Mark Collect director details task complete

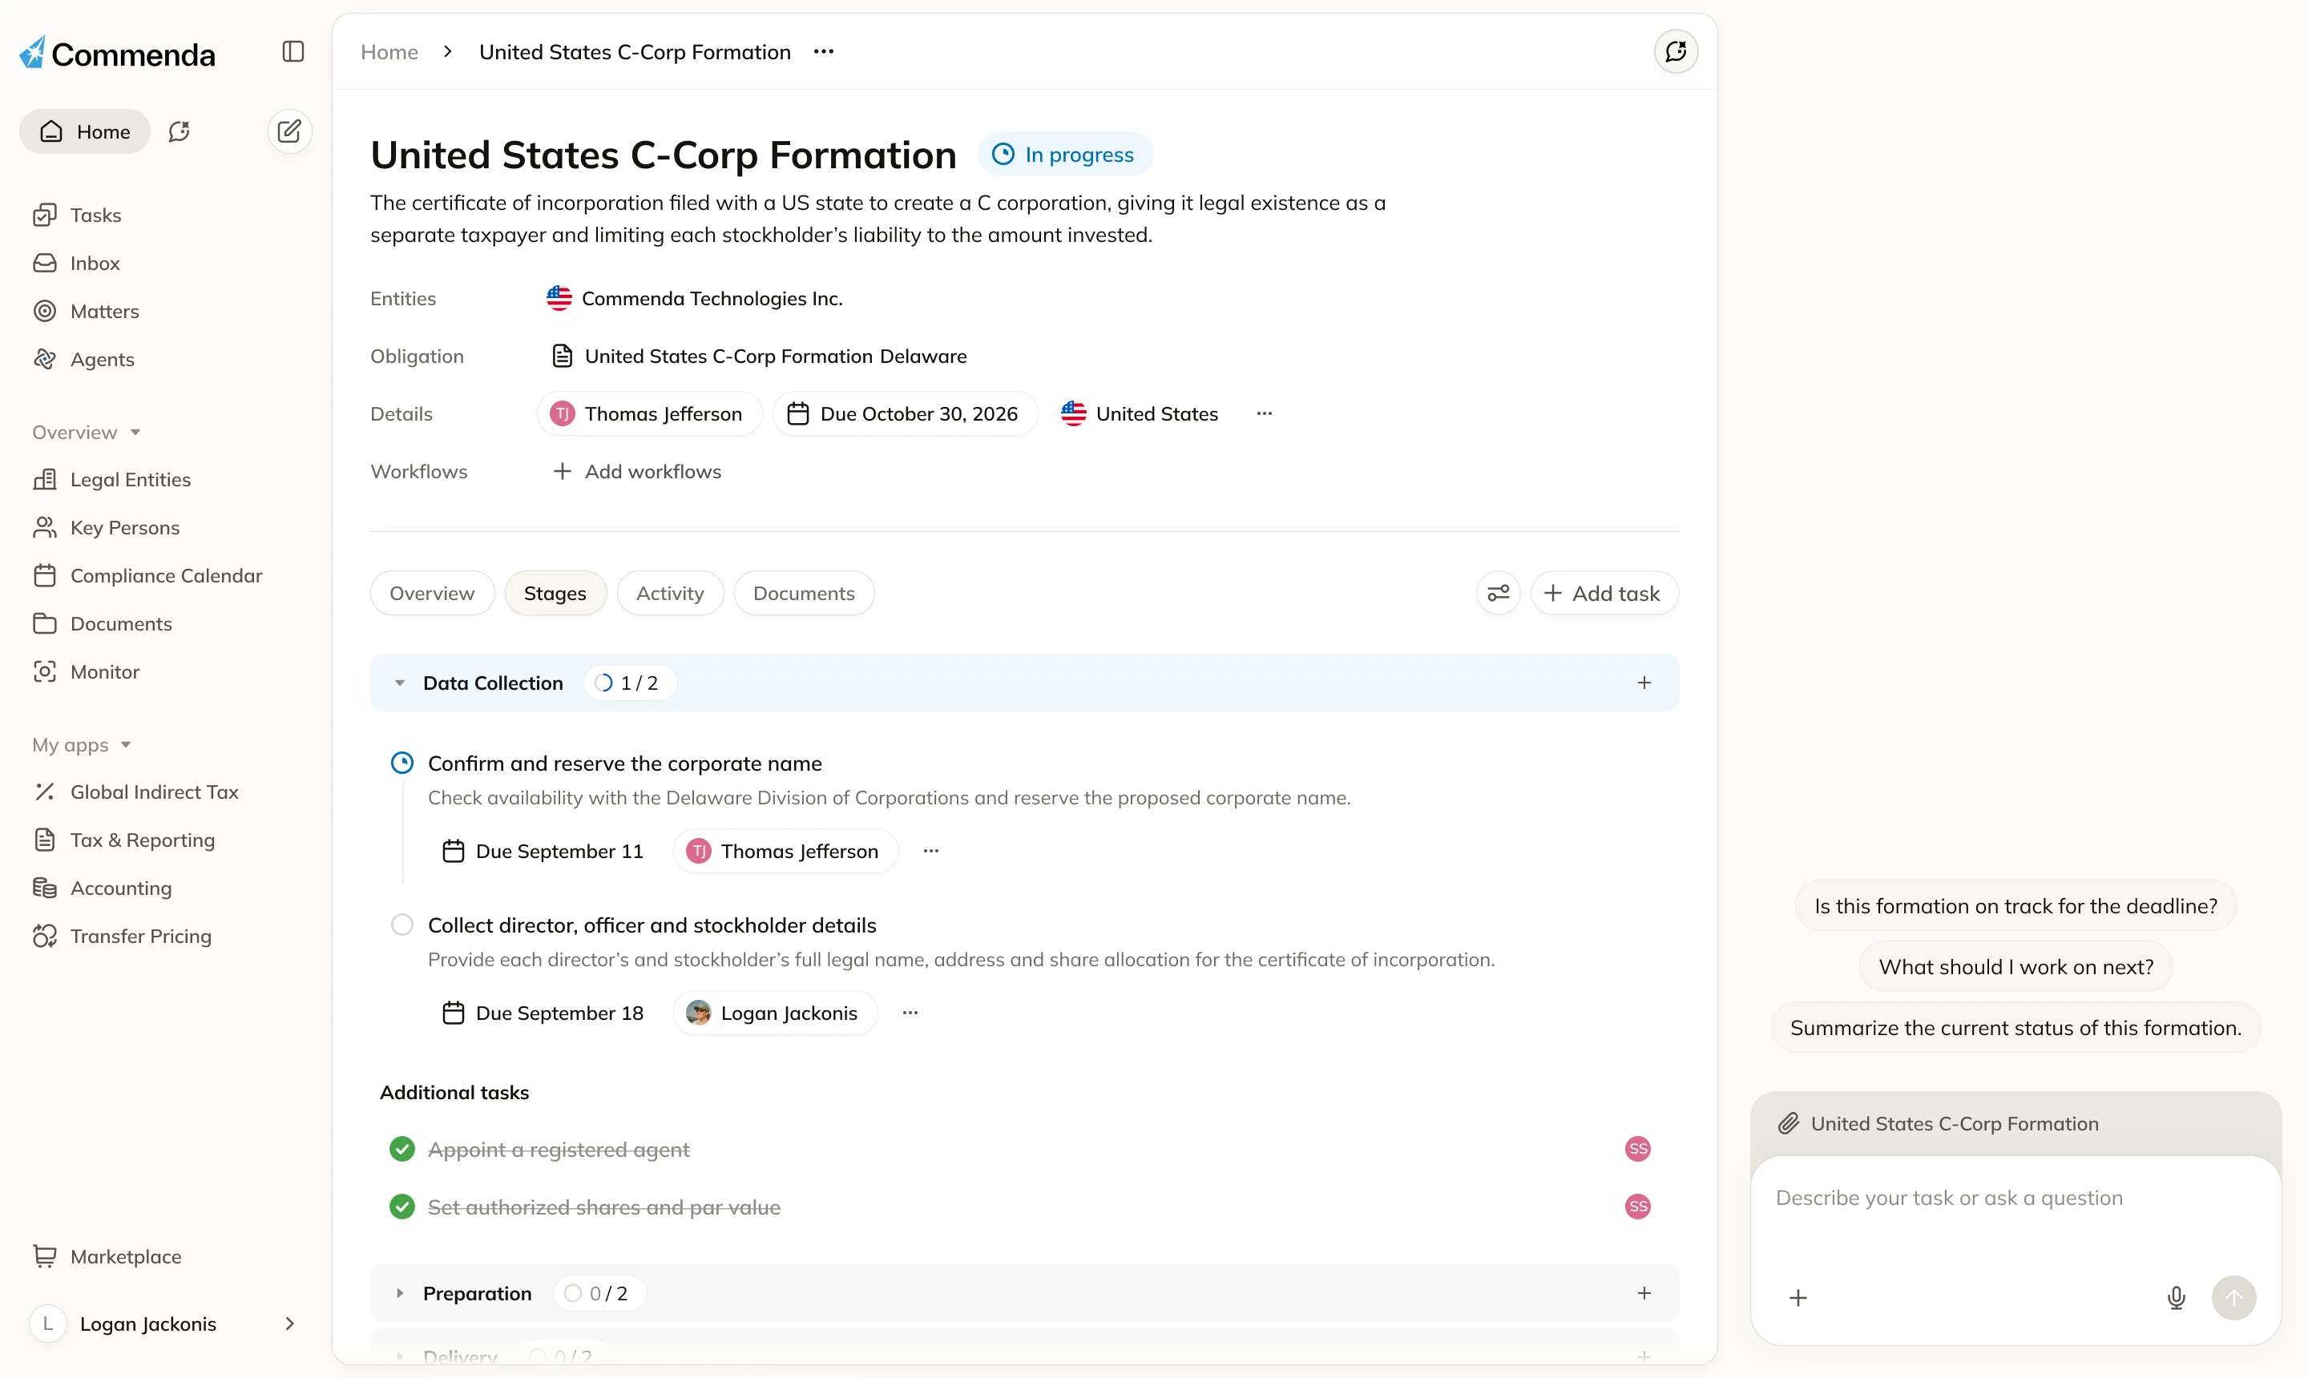(x=402, y=925)
